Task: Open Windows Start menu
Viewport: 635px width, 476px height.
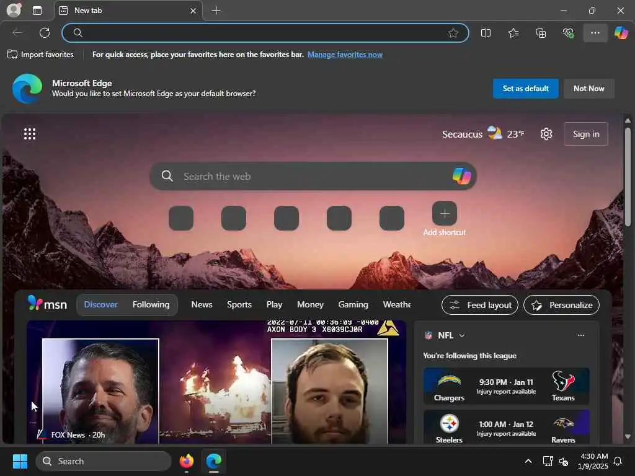Action: click(x=20, y=461)
